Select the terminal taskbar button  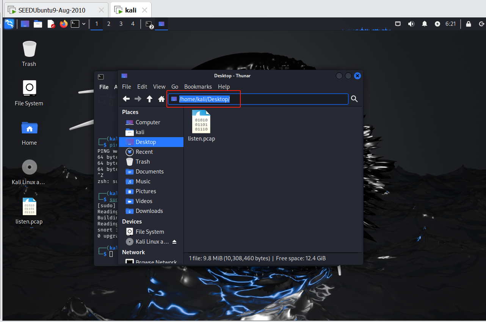[x=149, y=24]
